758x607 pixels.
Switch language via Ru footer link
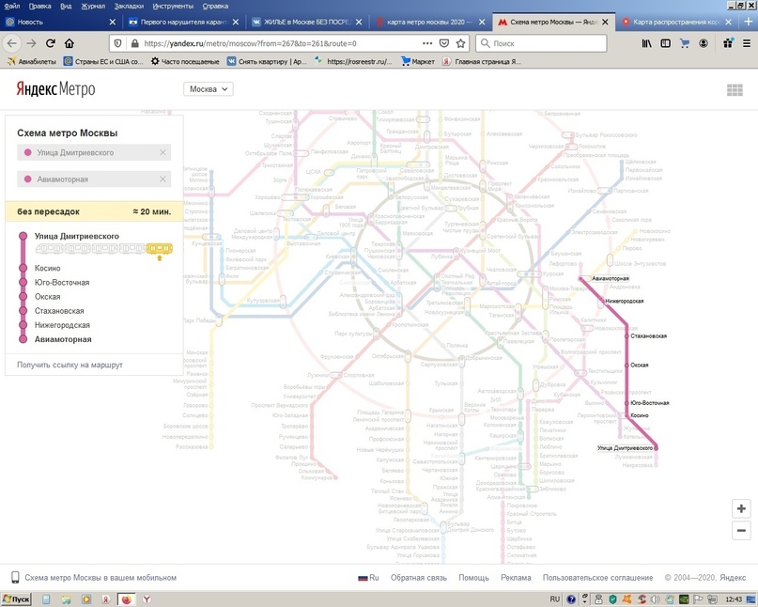pyautogui.click(x=368, y=578)
